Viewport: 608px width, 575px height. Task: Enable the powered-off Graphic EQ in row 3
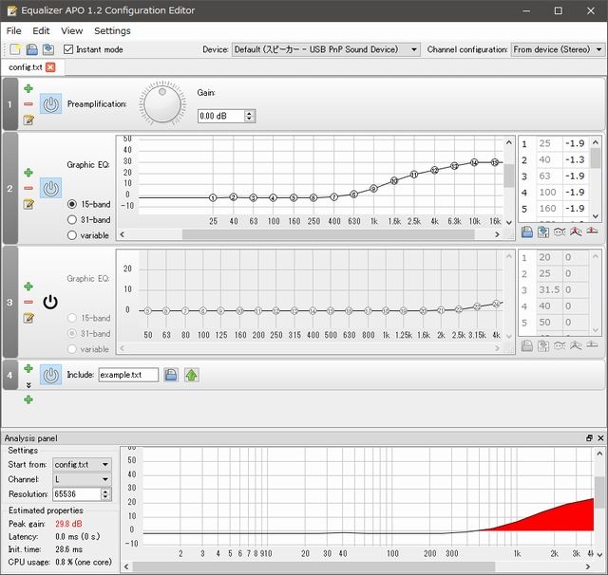point(51,302)
